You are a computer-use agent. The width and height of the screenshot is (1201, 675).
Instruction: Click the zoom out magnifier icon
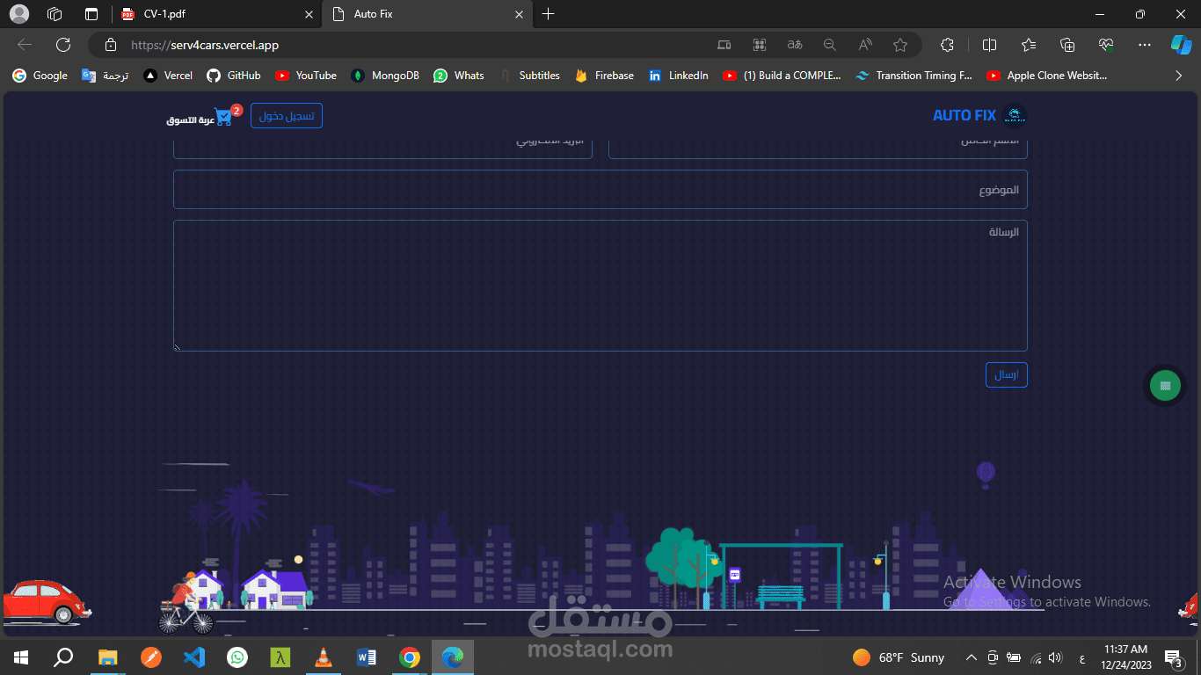point(829,45)
